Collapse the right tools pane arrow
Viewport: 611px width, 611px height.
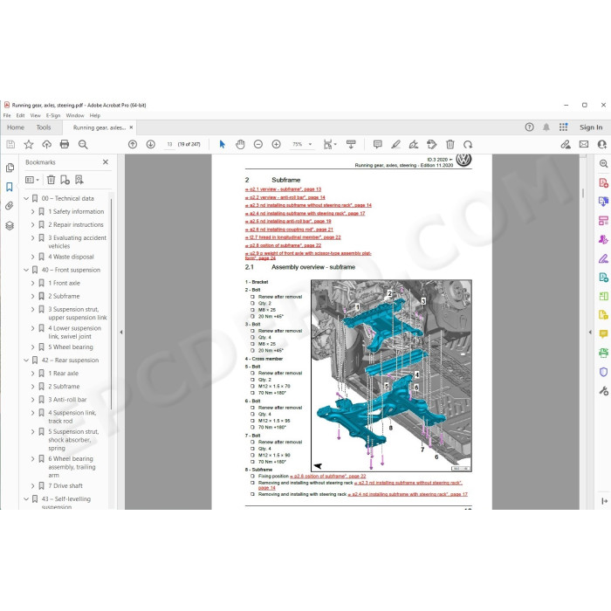[x=590, y=332]
